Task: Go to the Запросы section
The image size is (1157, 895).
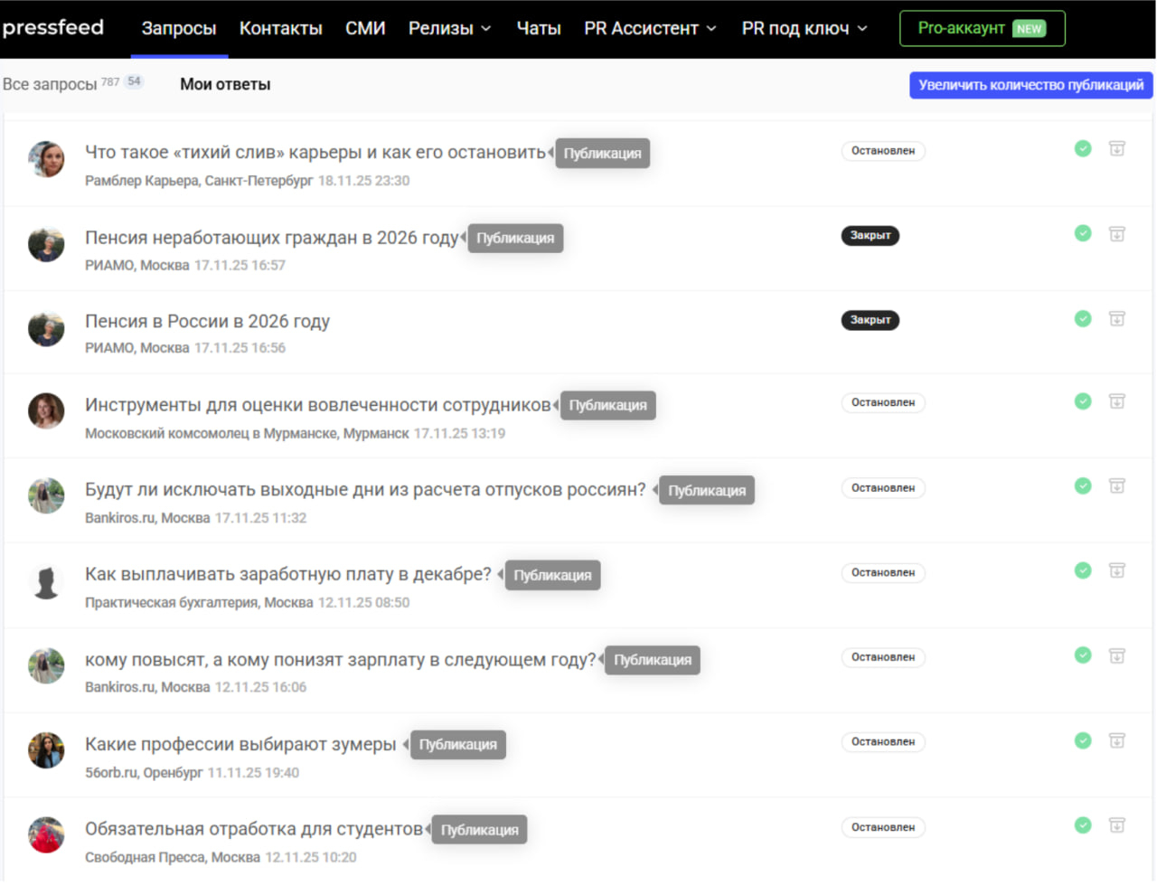Action: 179,28
